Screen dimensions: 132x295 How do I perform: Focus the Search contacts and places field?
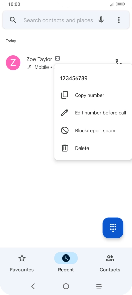tap(58, 20)
